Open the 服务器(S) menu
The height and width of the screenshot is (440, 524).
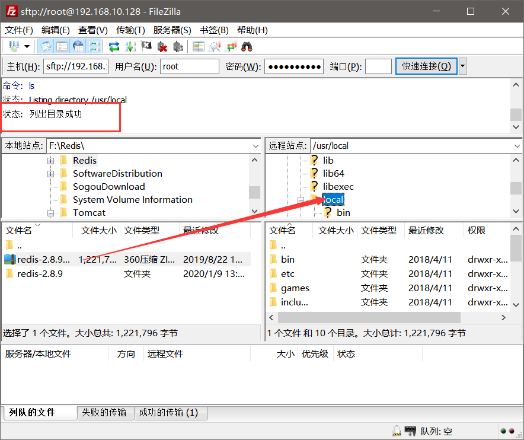[172, 30]
